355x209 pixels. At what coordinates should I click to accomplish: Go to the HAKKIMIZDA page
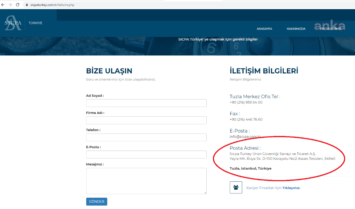296,29
